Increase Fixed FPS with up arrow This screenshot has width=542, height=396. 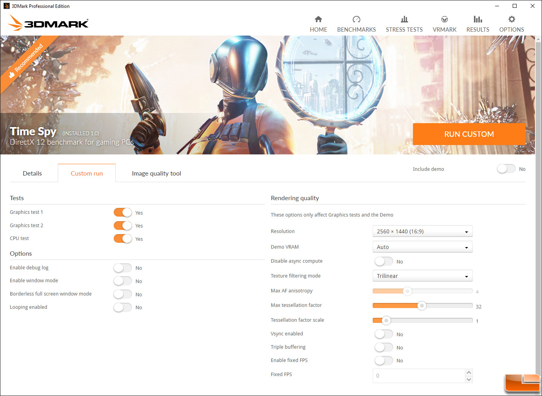(x=469, y=372)
